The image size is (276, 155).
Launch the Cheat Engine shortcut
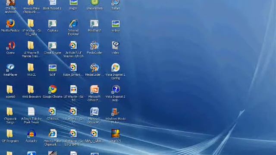coord(53,46)
